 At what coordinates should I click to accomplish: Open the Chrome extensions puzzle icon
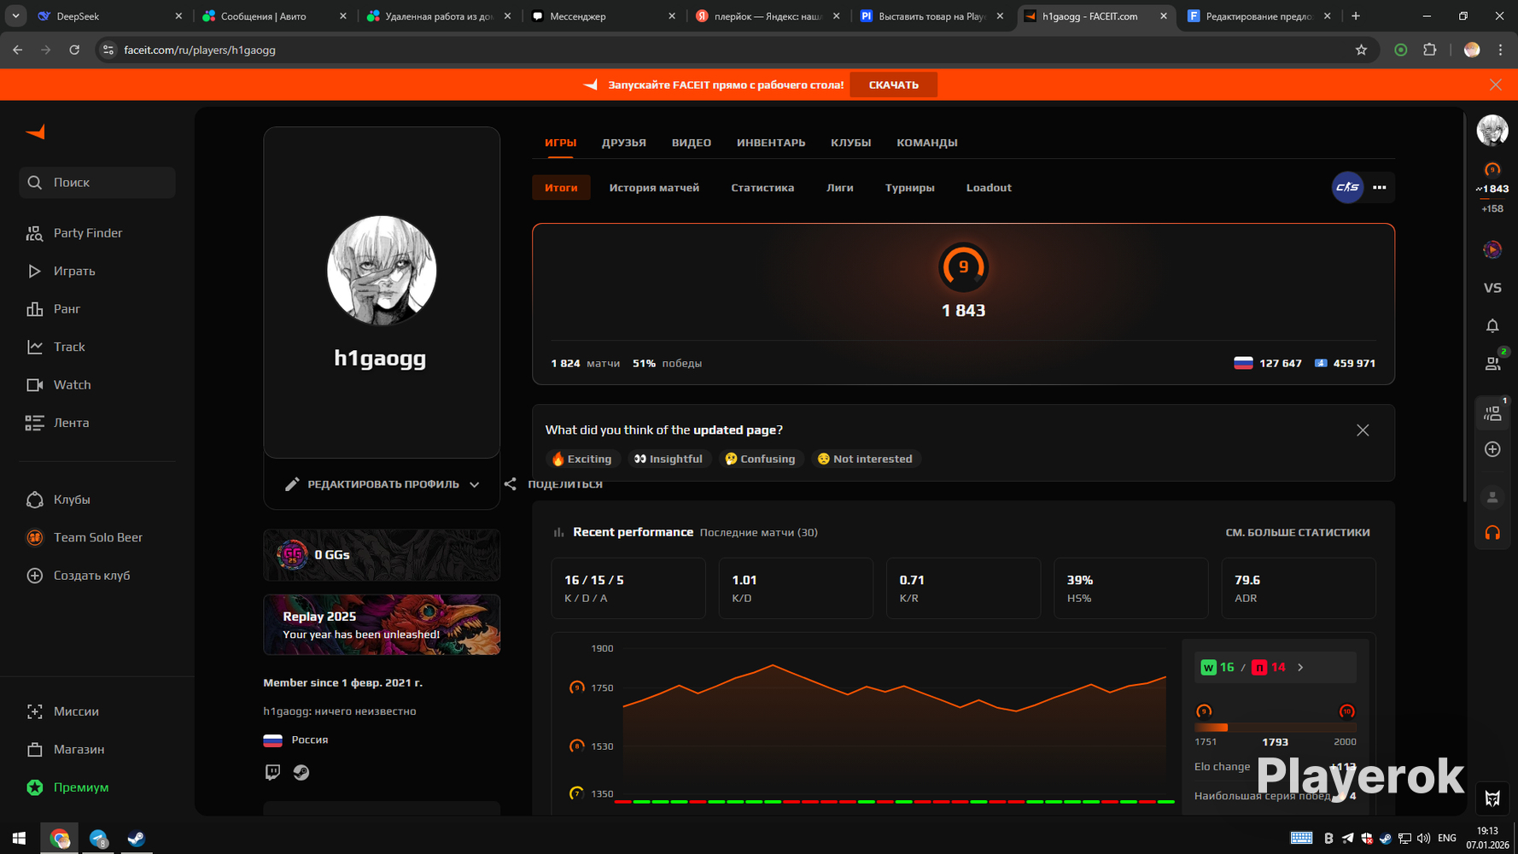(x=1430, y=50)
